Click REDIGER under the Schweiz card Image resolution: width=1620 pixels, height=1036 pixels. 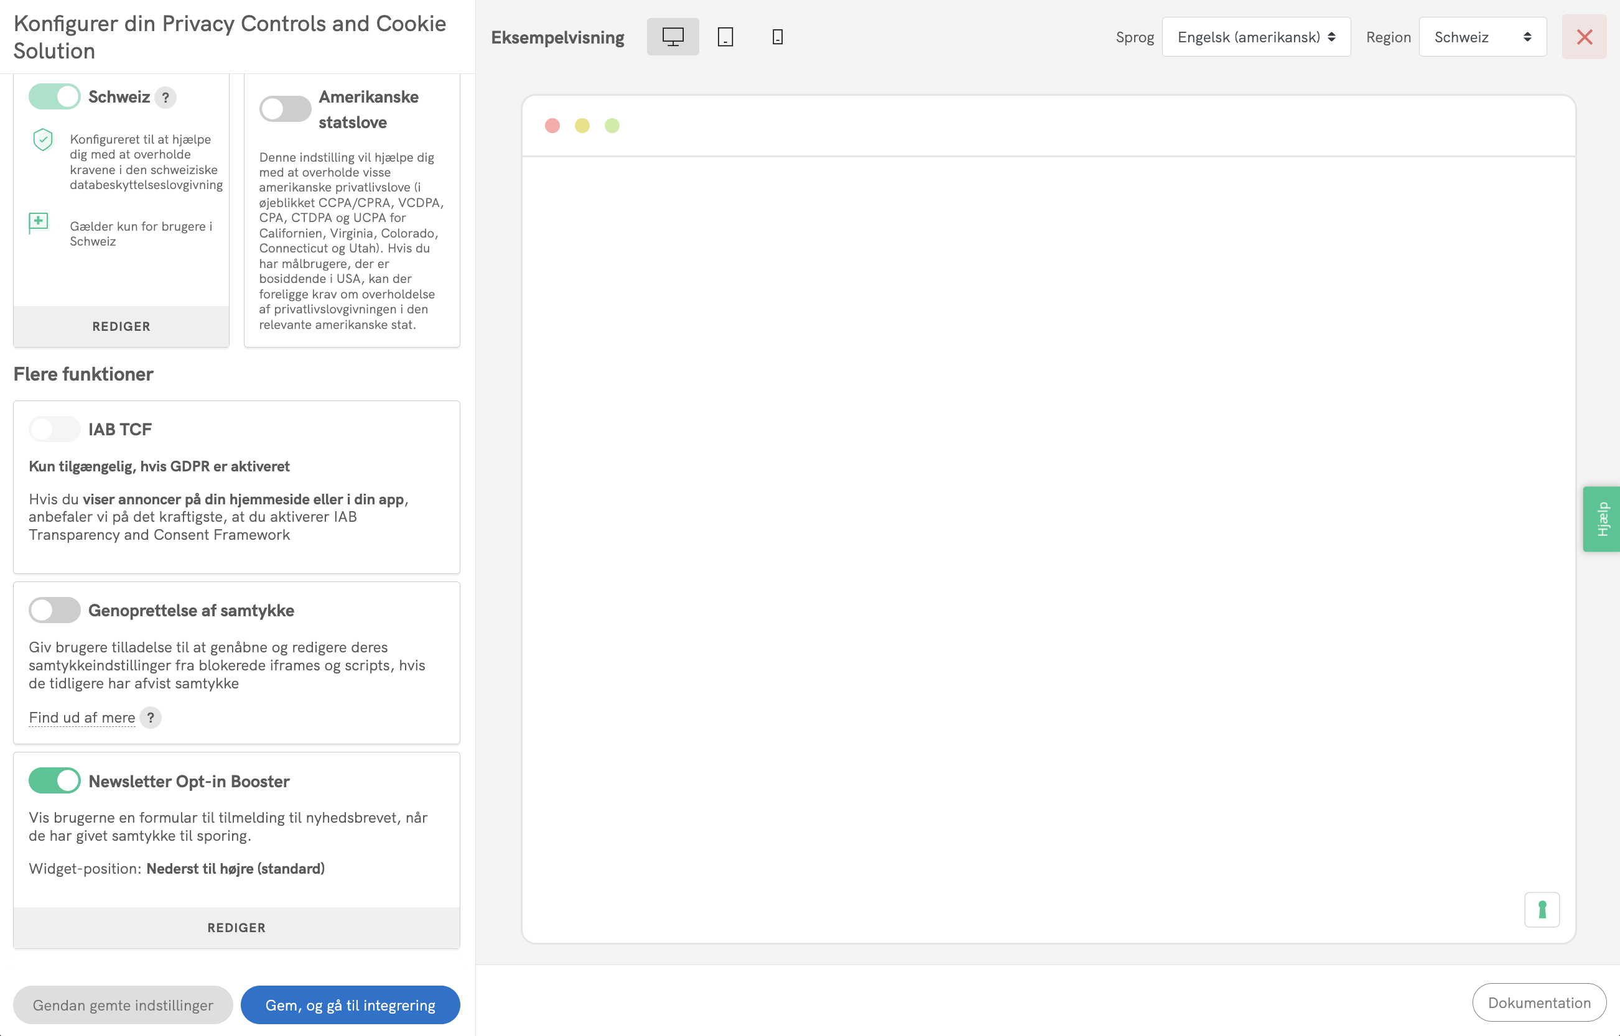[121, 326]
